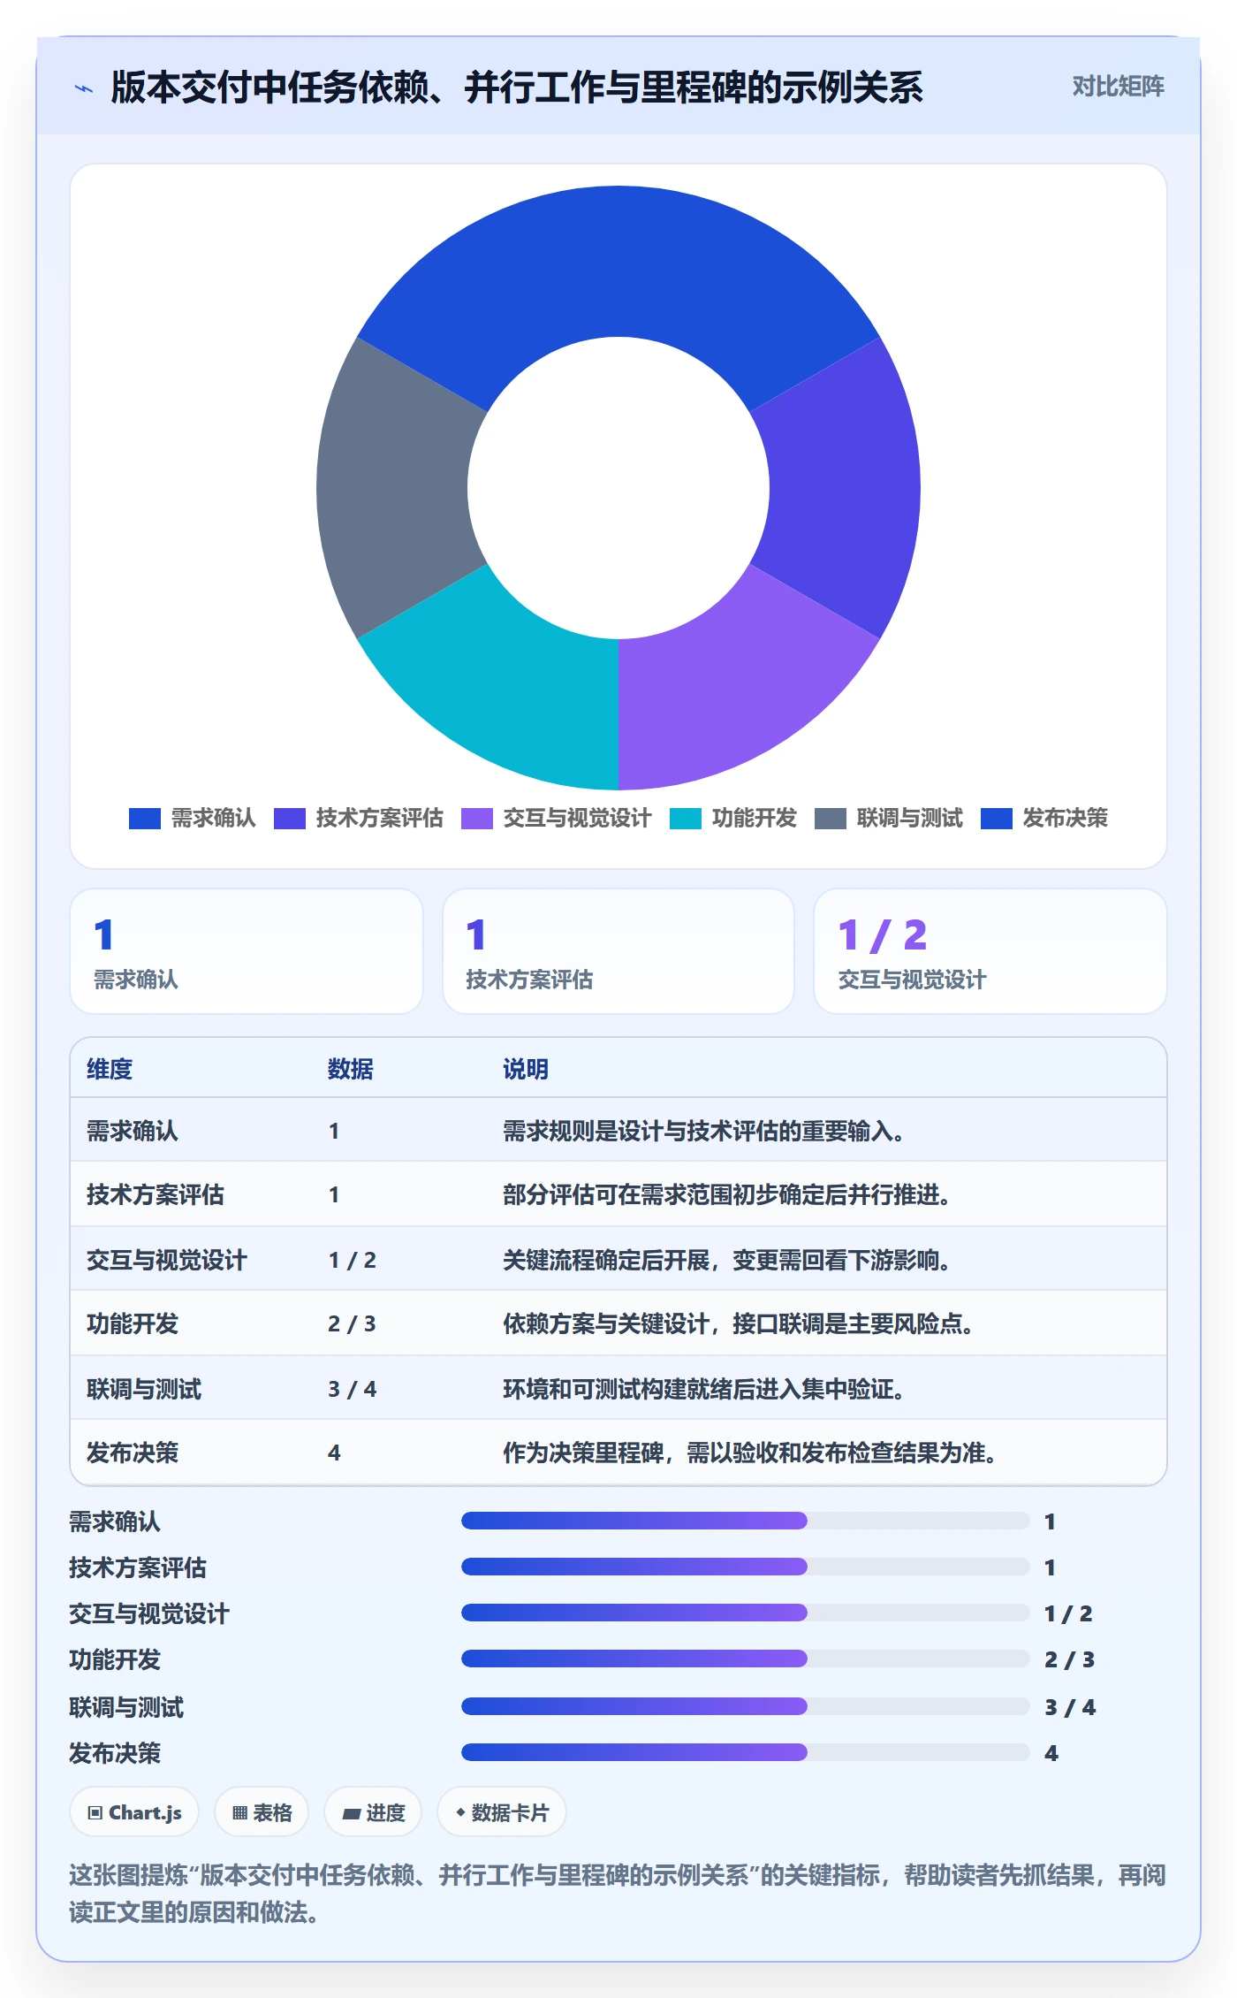Click the 数据卡片 tag chip
Viewport: 1237px width, 1998px height.
[501, 1812]
